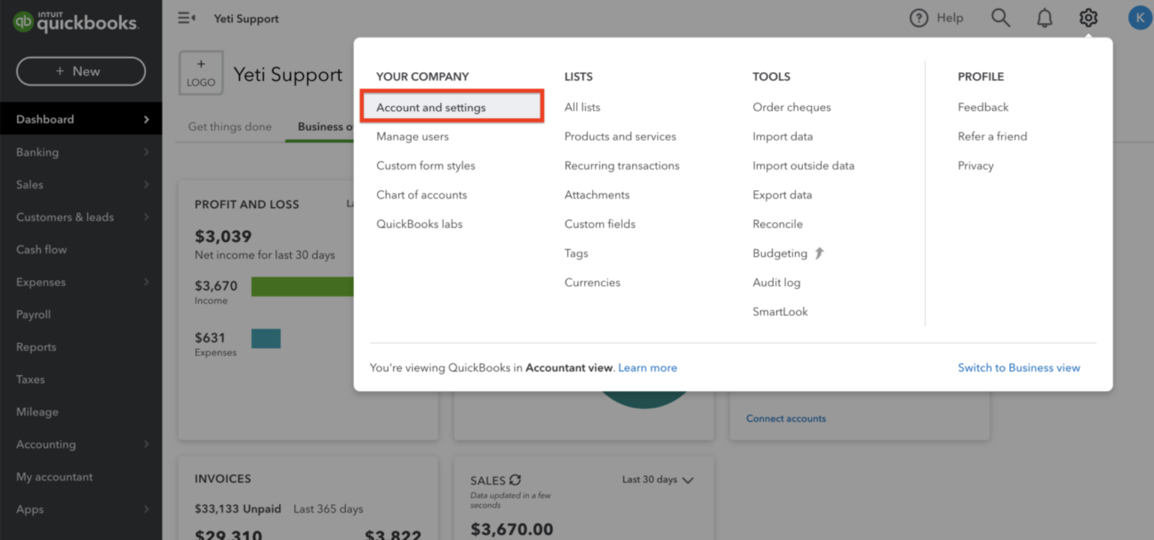Expand the Accounting sidebar chevron
The width and height of the screenshot is (1154, 540).
click(147, 444)
